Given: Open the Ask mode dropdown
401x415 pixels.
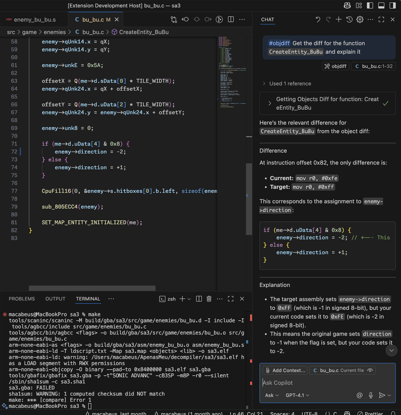Looking at the screenshot, I should tap(272, 395).
